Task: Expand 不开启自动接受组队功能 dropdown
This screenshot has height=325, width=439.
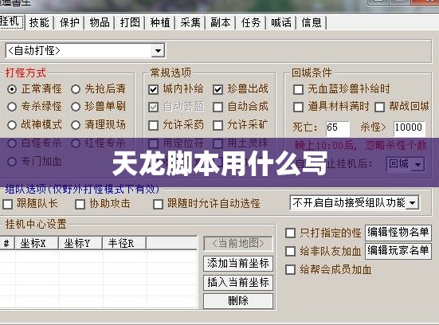Action: pos(413,202)
